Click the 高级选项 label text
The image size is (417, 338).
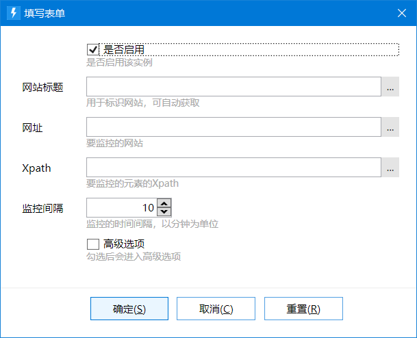(124, 244)
